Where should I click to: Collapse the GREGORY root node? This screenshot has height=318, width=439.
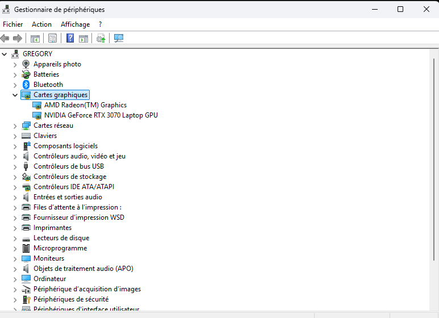(4, 54)
